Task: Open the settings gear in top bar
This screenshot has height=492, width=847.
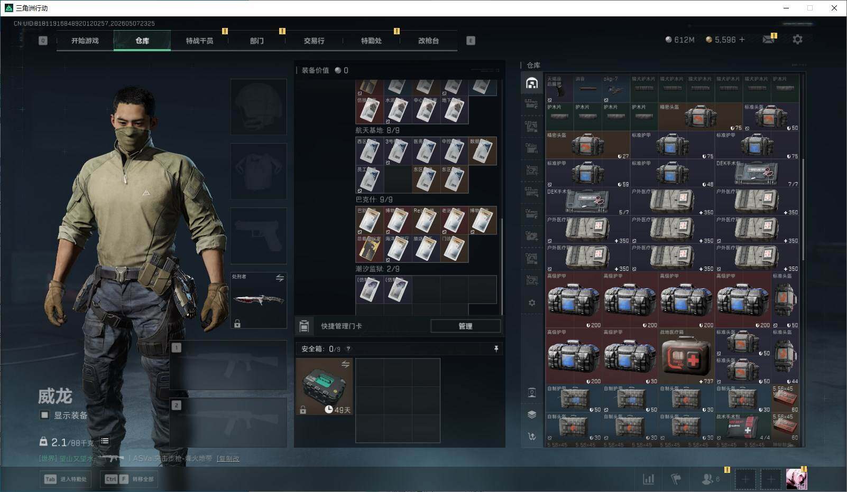Action: click(x=797, y=40)
